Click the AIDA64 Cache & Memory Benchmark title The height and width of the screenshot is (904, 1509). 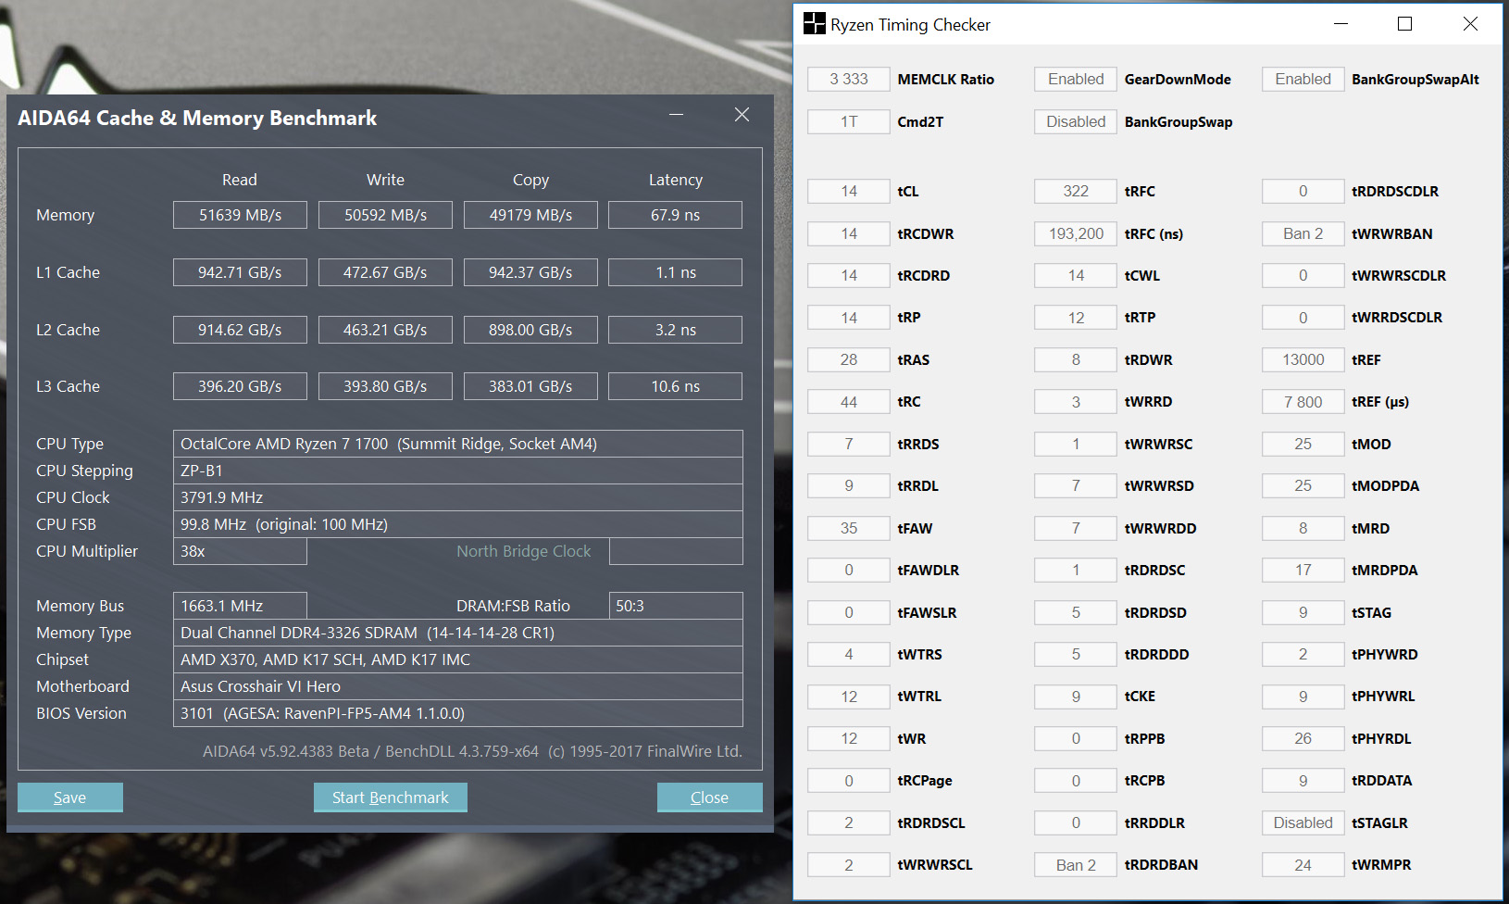click(x=197, y=119)
